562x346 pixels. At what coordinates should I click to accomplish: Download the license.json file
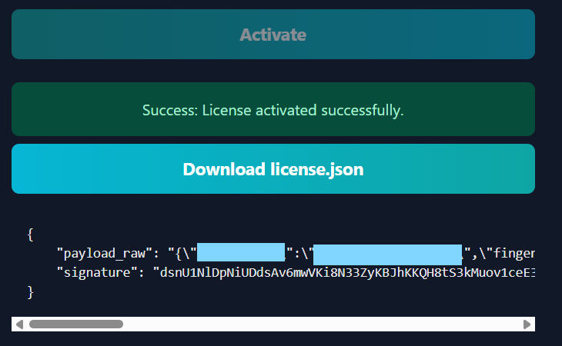click(273, 169)
